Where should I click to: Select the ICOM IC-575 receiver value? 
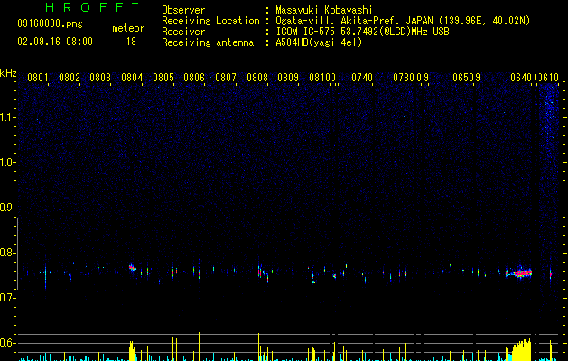pyautogui.click(x=362, y=32)
